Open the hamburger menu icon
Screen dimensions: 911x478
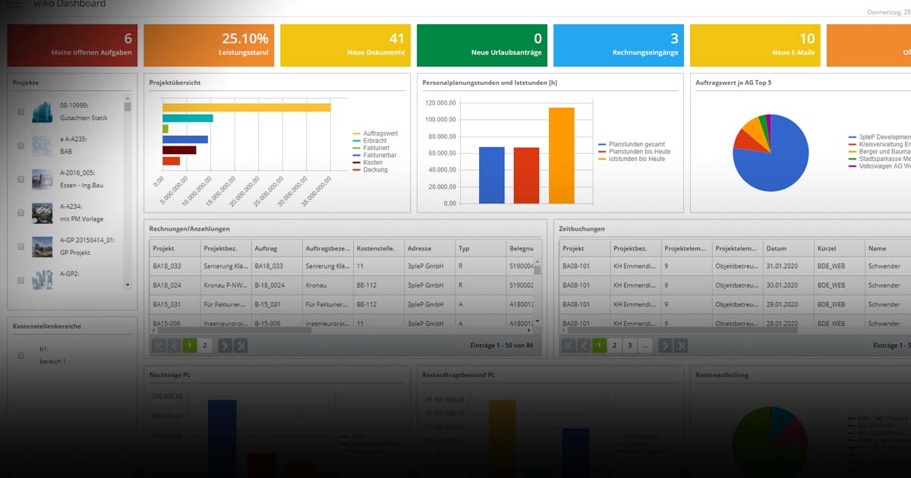(x=14, y=5)
